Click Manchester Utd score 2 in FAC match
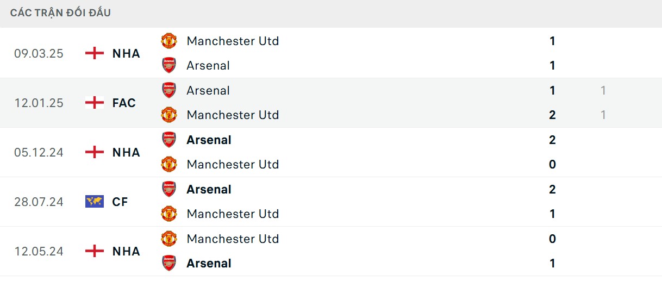662x287 pixels. click(x=552, y=115)
